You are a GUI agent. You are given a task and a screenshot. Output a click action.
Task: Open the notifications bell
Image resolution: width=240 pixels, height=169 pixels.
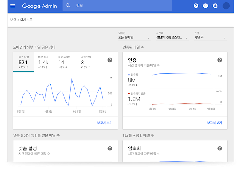pos(215,6)
